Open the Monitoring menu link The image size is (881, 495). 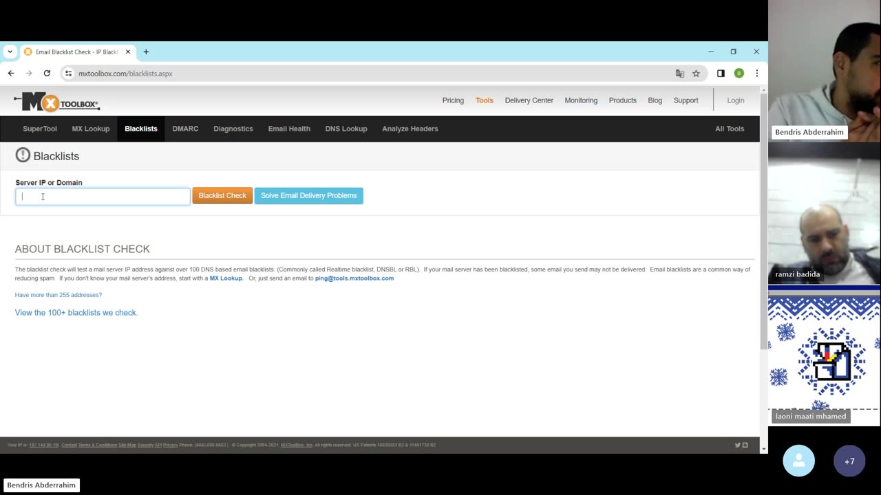pos(581,100)
